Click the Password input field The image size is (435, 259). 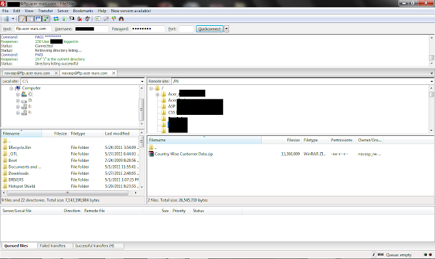(x=147, y=29)
